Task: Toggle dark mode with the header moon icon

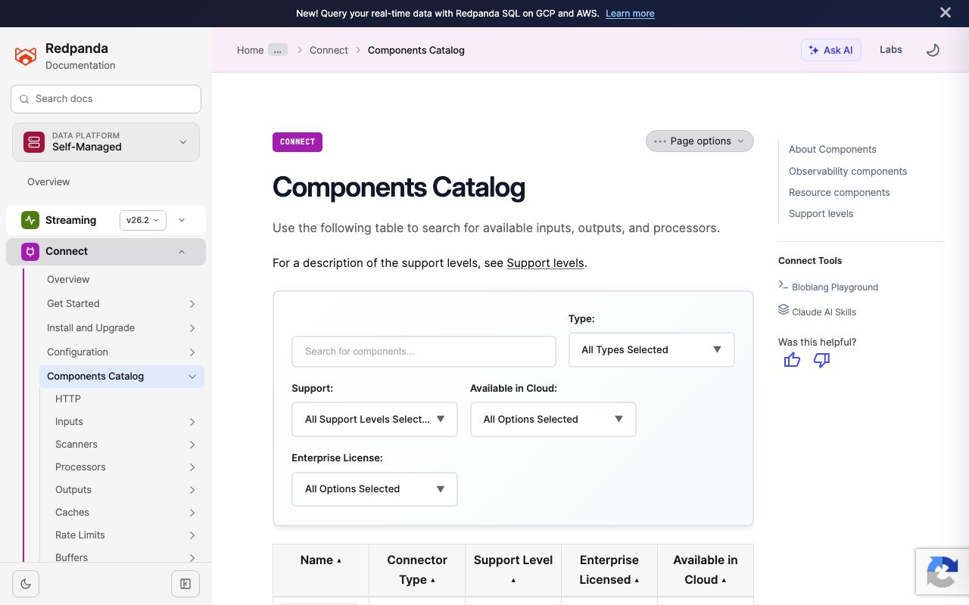Action: (933, 50)
